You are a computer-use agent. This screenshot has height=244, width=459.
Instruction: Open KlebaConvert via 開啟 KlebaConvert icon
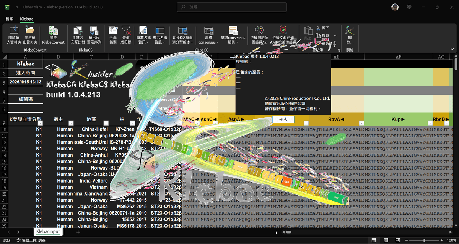point(53,31)
